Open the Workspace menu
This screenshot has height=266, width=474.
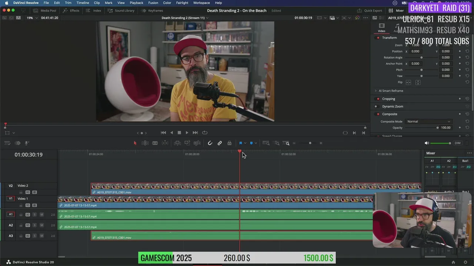click(201, 3)
